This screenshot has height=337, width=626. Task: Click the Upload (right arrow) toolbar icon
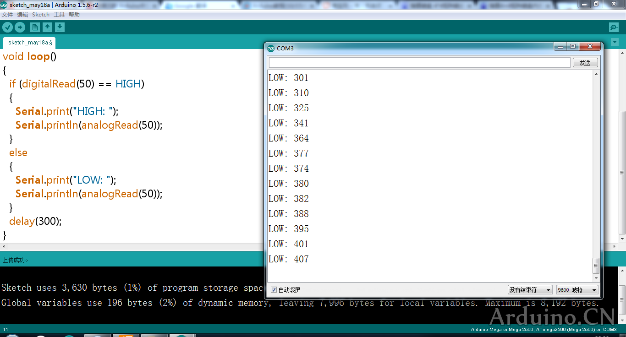[20, 27]
